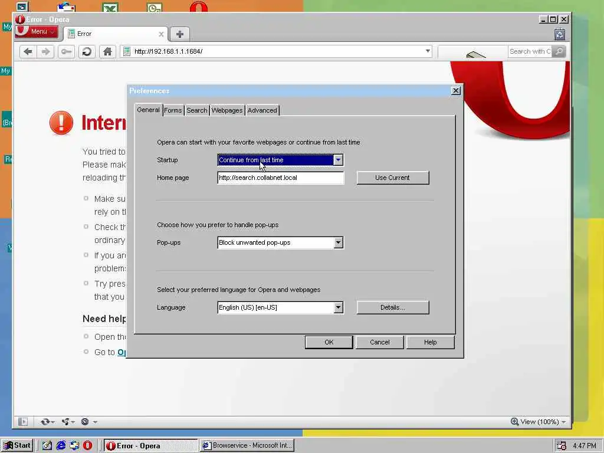604x453 pixels.
Task: Click the page icon in address bar
Action: point(127,51)
